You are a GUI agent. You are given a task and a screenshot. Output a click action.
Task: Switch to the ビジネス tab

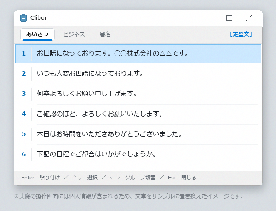tap(74, 34)
